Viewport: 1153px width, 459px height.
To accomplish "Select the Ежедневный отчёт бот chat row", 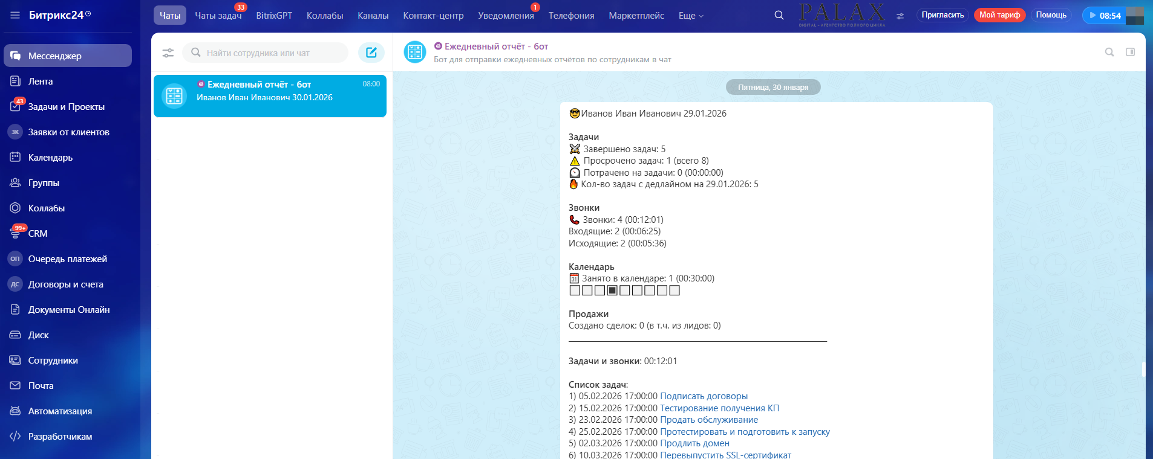I will (270, 95).
